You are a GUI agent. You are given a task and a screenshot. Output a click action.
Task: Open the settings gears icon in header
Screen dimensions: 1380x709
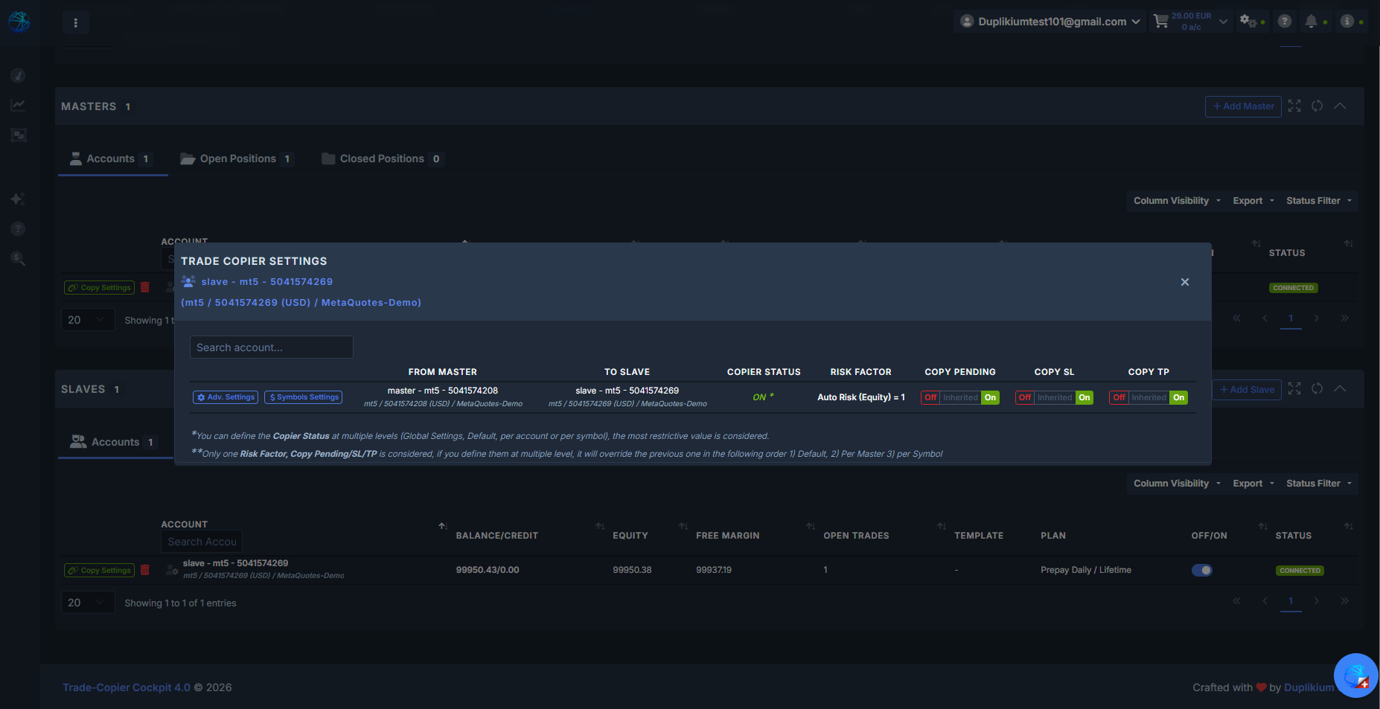tap(1248, 21)
